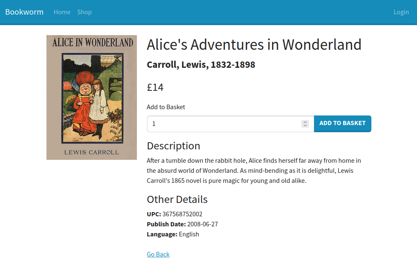Click the £14 price
Viewport: 417px width, 264px height.
[x=155, y=87]
